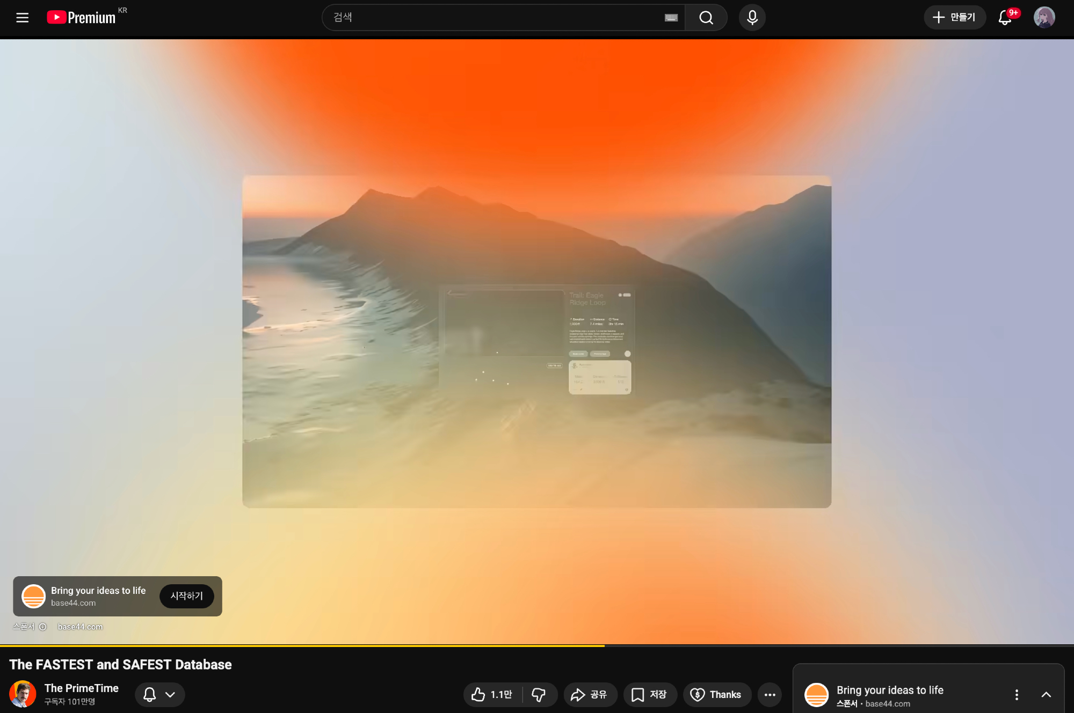The image size is (1074, 713).
Task: Click the sponsor info icon by 스폰서
Action: pyautogui.click(x=43, y=627)
